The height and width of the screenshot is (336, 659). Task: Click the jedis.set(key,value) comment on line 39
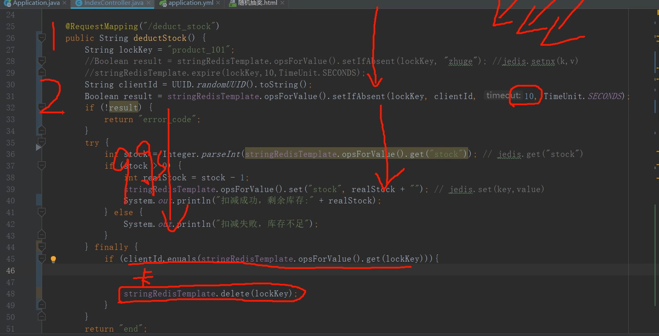[x=490, y=189]
